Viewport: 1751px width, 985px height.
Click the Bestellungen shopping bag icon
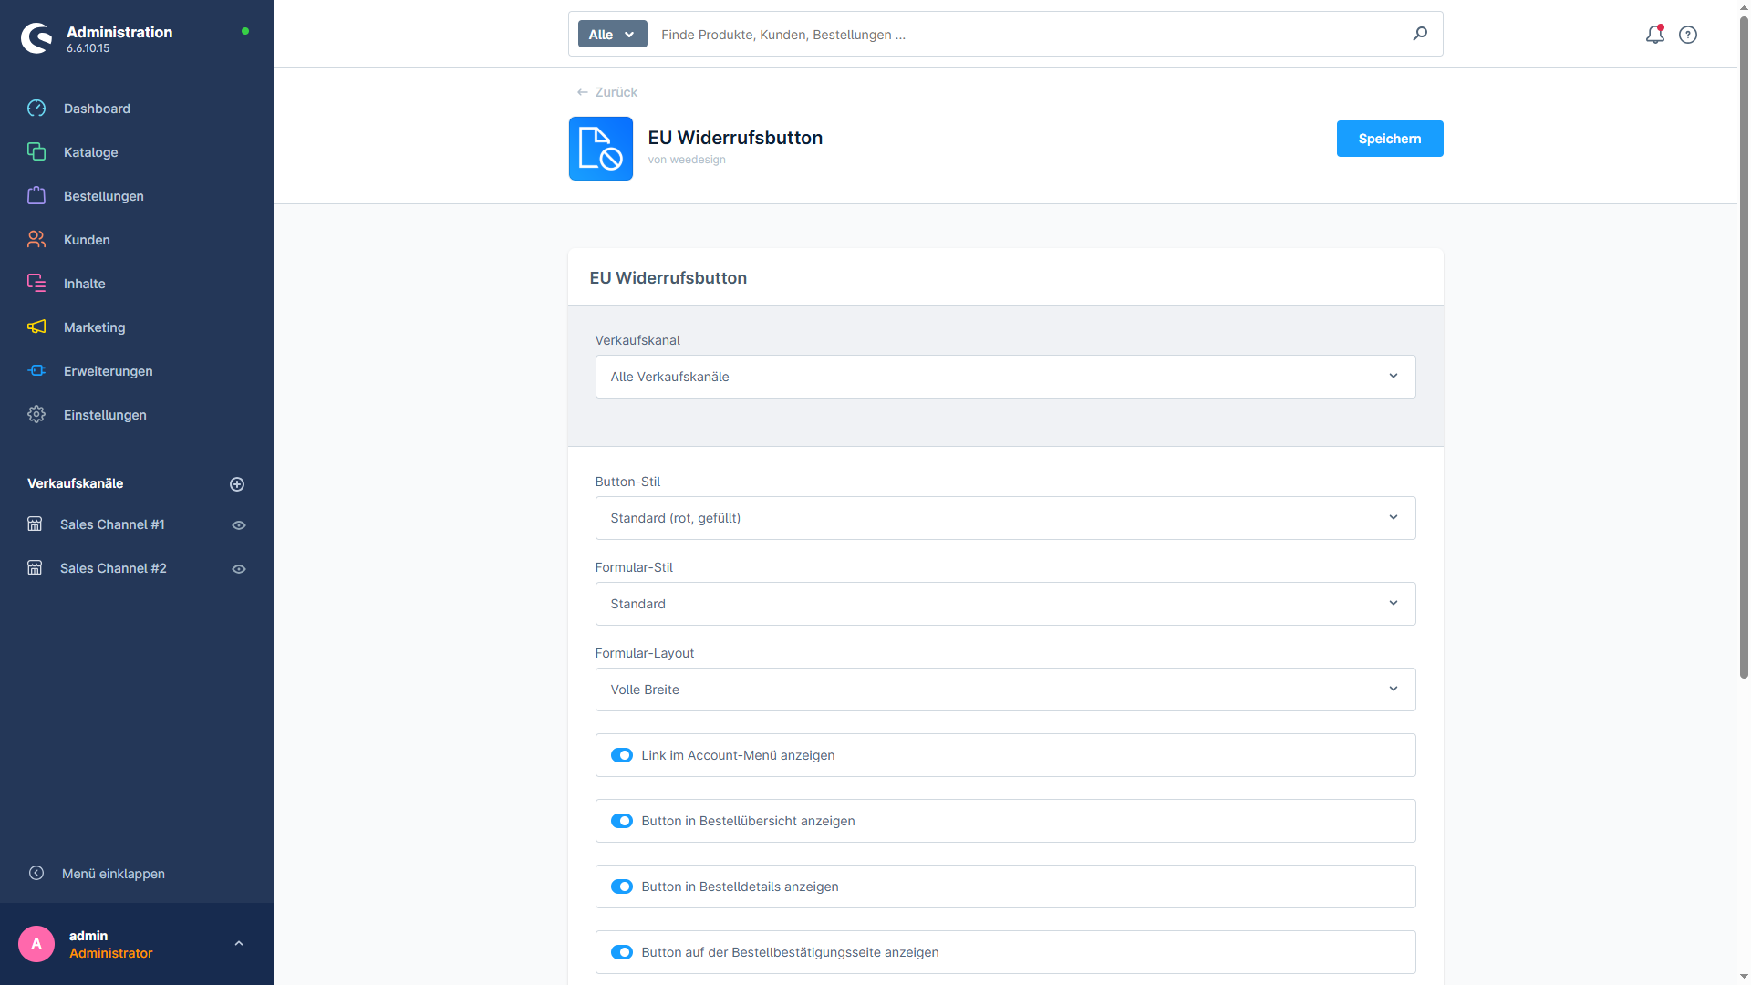(x=36, y=196)
